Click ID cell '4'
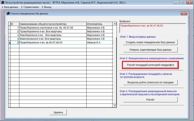 click(x=15, y=39)
